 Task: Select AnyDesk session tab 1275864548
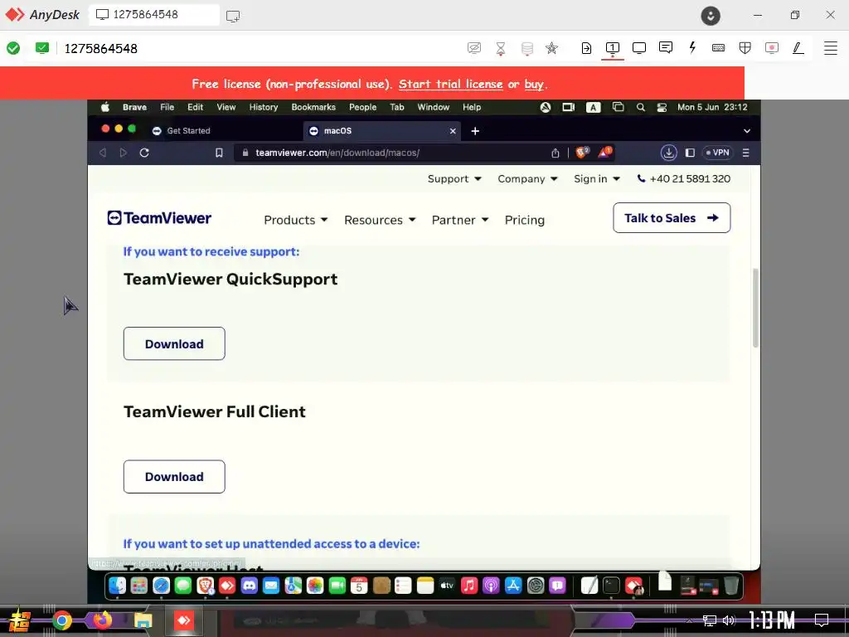(x=154, y=15)
